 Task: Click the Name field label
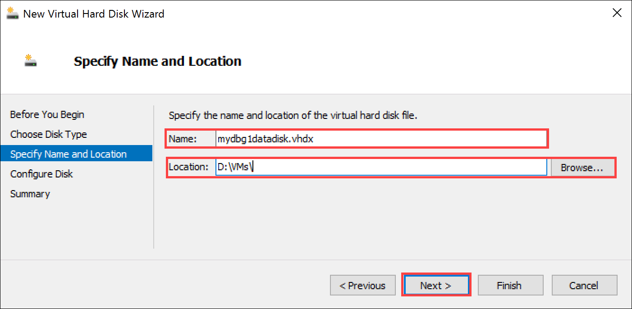click(x=184, y=138)
